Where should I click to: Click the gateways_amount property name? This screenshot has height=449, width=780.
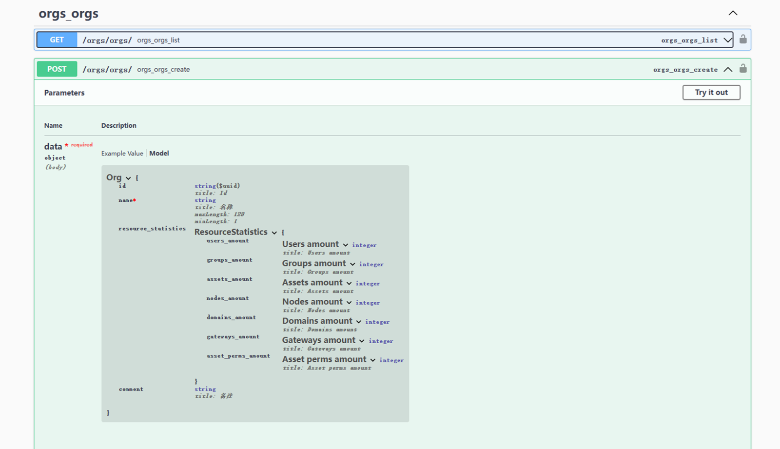pos(233,336)
